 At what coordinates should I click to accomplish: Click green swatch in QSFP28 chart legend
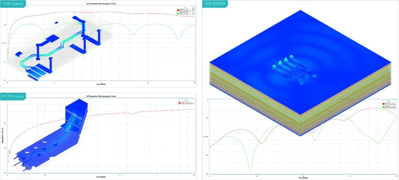click(383, 107)
